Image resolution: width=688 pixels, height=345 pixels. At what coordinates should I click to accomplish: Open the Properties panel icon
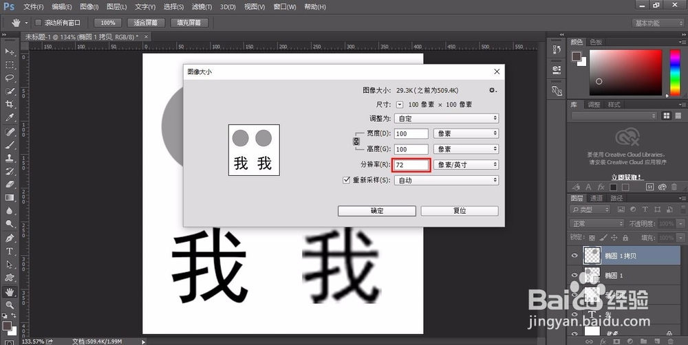(557, 69)
